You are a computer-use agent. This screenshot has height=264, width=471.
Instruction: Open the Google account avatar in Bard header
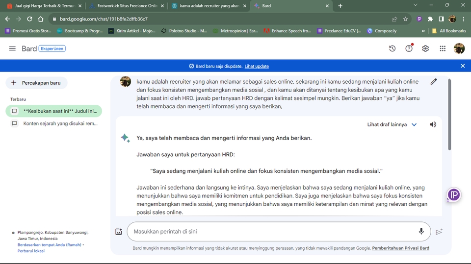(459, 48)
